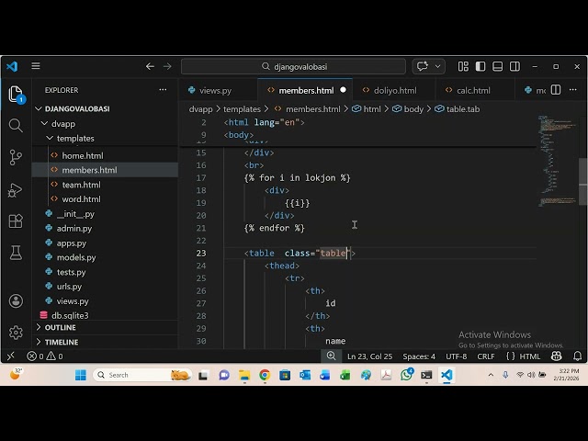Click the dvapp breadcrumb
Screen dimensions: 588x441
pos(200,109)
